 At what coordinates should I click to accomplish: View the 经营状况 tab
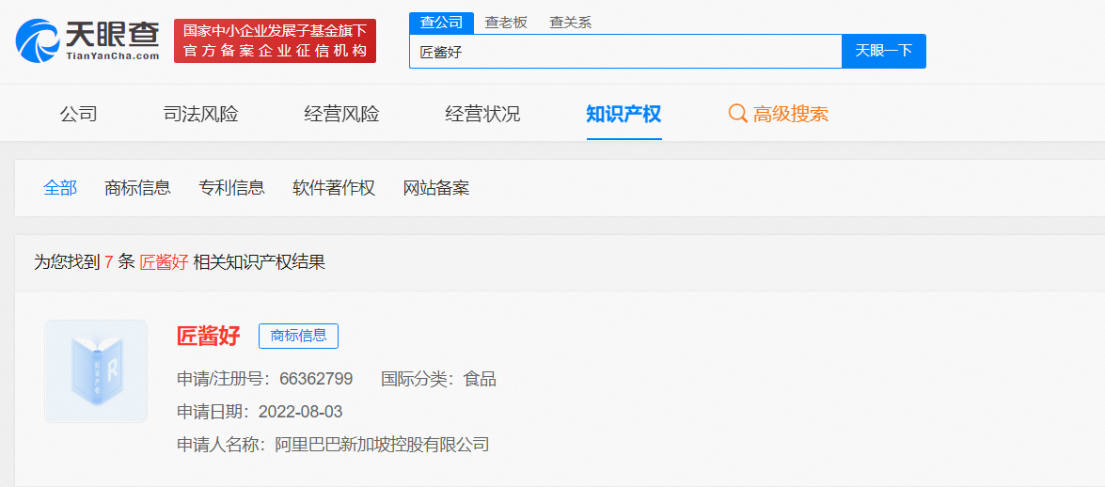[x=482, y=115]
